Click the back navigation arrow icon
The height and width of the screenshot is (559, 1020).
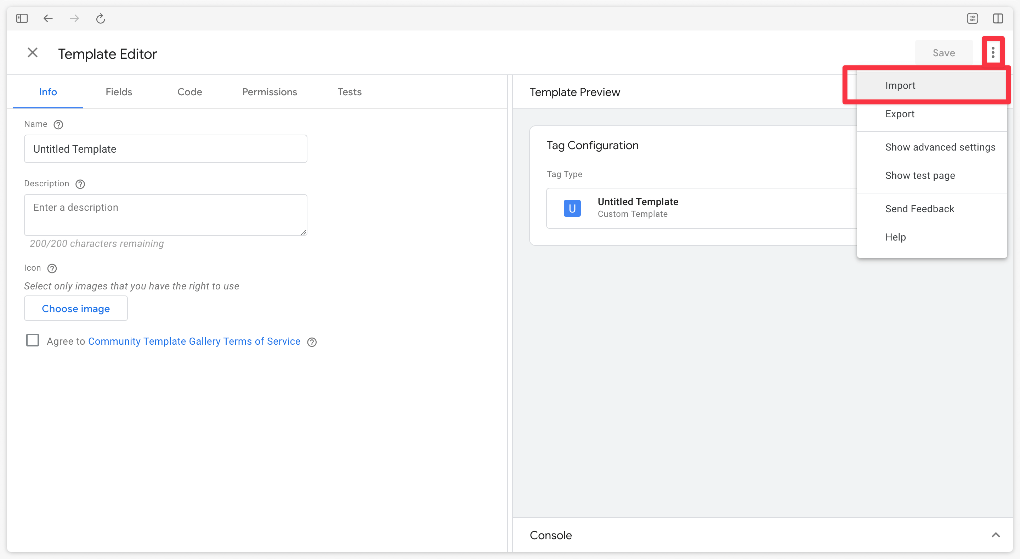47,18
